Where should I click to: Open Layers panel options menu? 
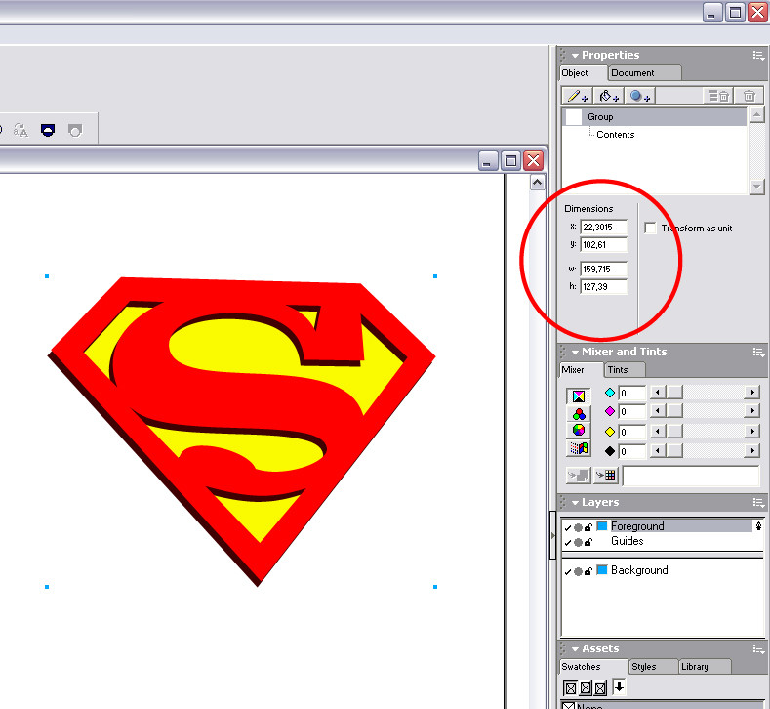click(x=758, y=502)
